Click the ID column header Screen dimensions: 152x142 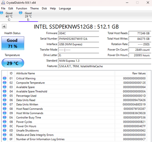(11, 73)
